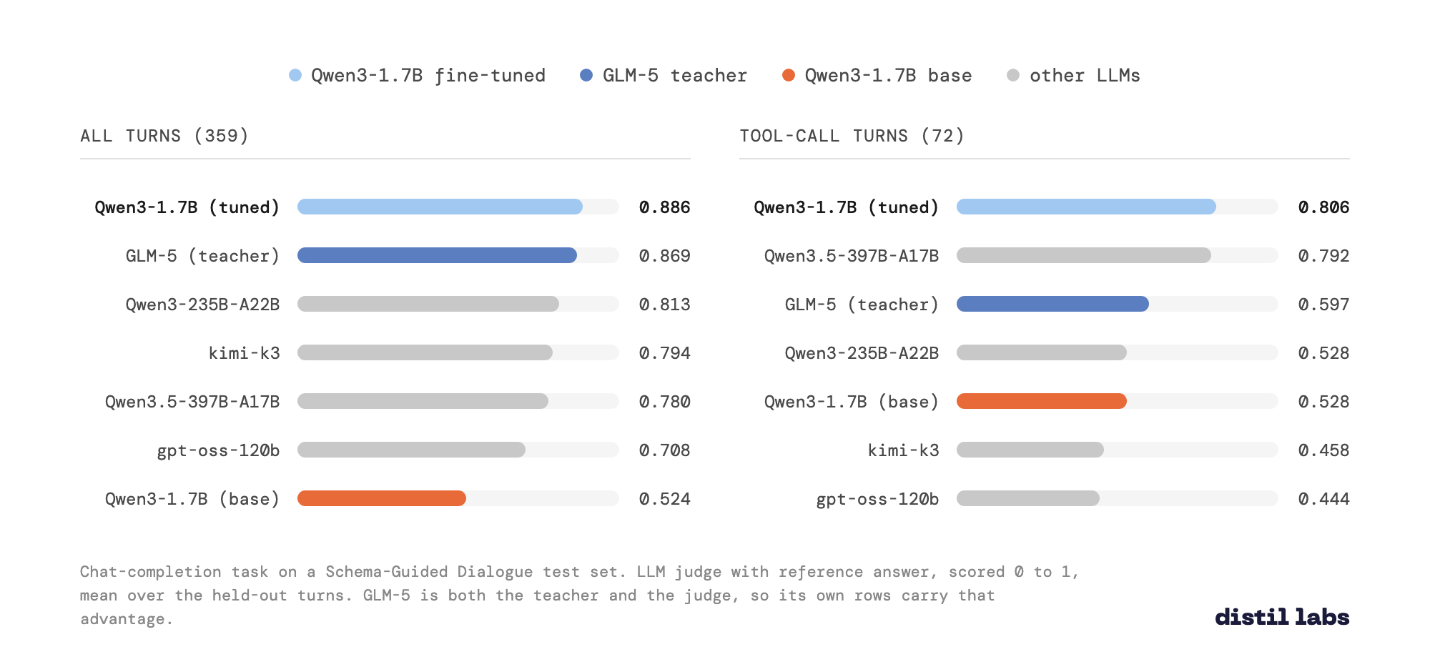
Task: Select the 'GLM-5 teacher' legend label
Action: point(675,76)
